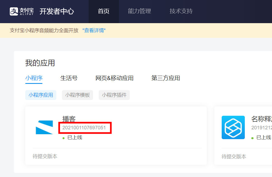Viewport: 272px width, 177px height.
Task: Click the 开发者中心 header title
Action: click(x=57, y=11)
